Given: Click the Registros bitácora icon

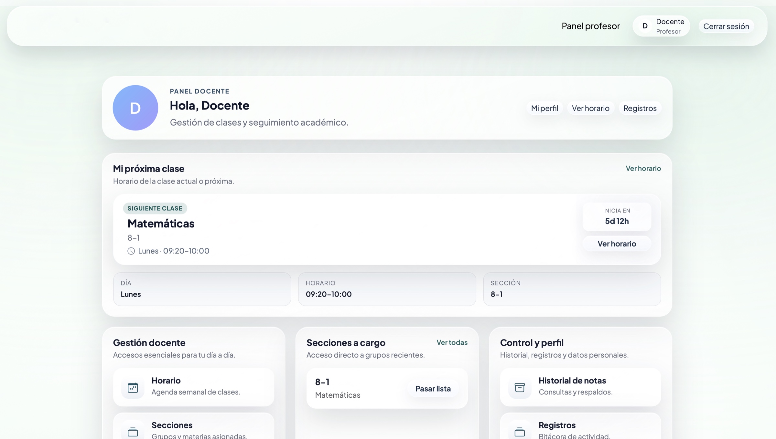Looking at the screenshot, I should click(x=520, y=432).
